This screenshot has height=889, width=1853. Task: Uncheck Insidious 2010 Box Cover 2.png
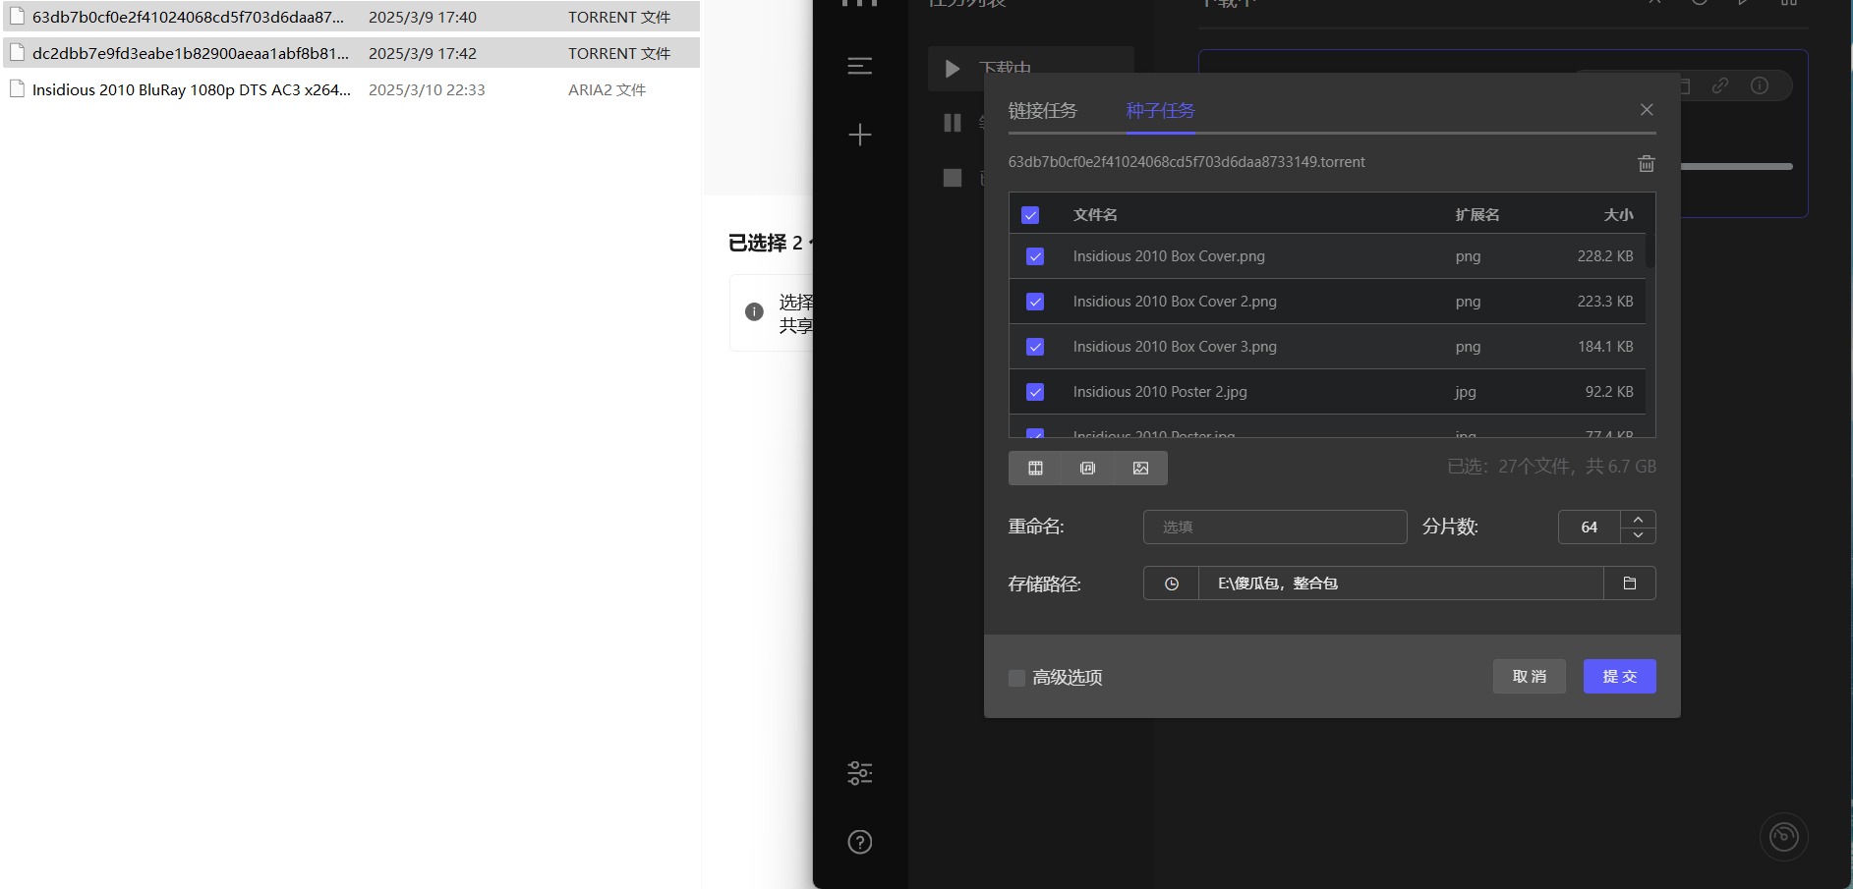point(1035,302)
